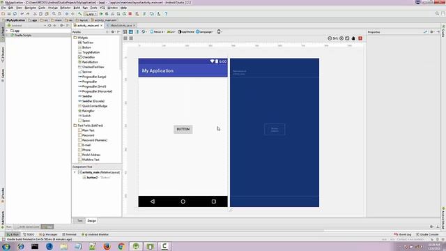
Task: Collapse activity_main RelativeLayout in Component Tree
Action: [x=75, y=172]
